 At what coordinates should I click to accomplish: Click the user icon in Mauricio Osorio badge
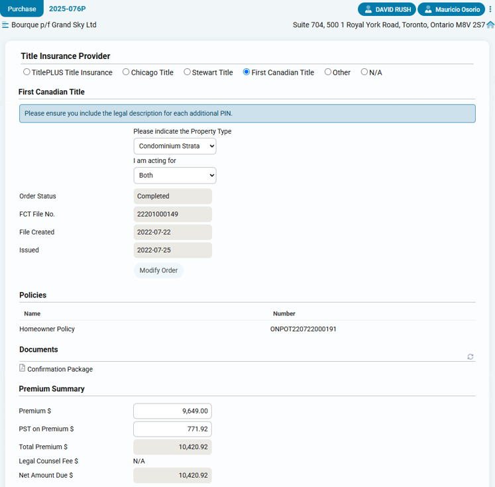[x=428, y=9]
